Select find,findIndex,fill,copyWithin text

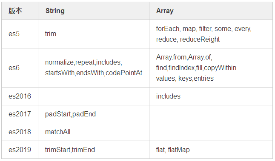click(196, 68)
